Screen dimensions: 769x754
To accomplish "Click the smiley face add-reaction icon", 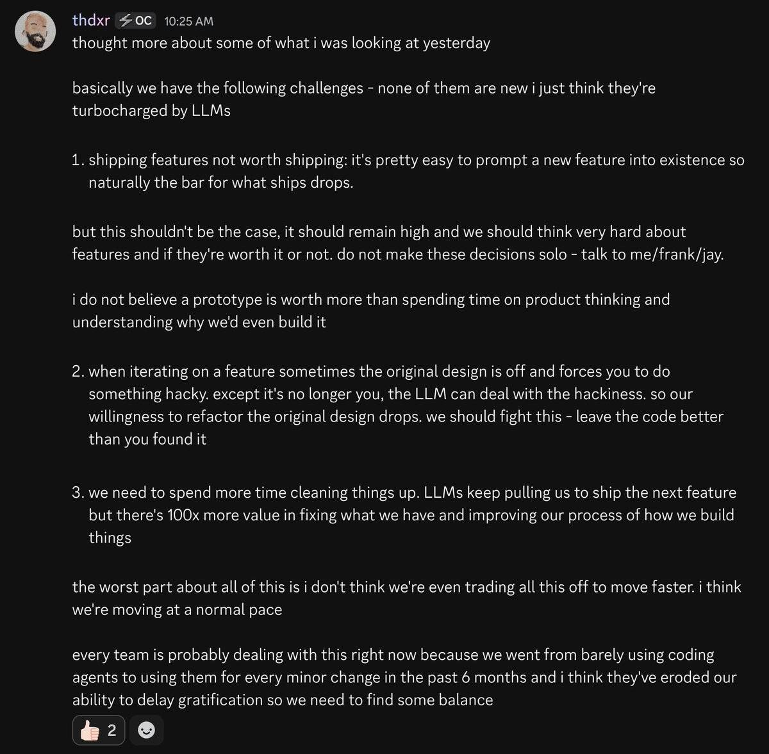I will tap(147, 730).
